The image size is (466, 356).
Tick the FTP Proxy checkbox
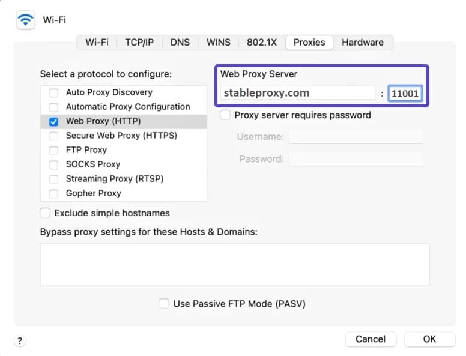(x=54, y=150)
